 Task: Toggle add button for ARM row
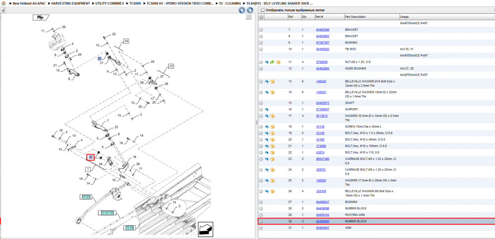pos(261,228)
